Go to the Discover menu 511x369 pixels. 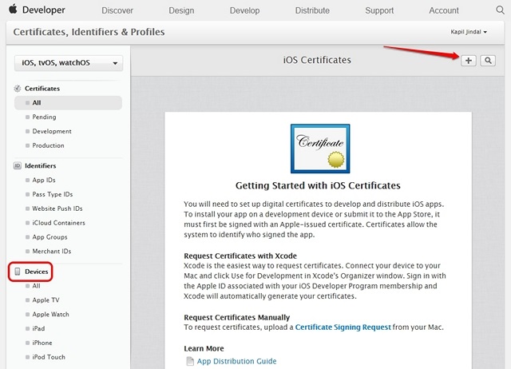[117, 10]
